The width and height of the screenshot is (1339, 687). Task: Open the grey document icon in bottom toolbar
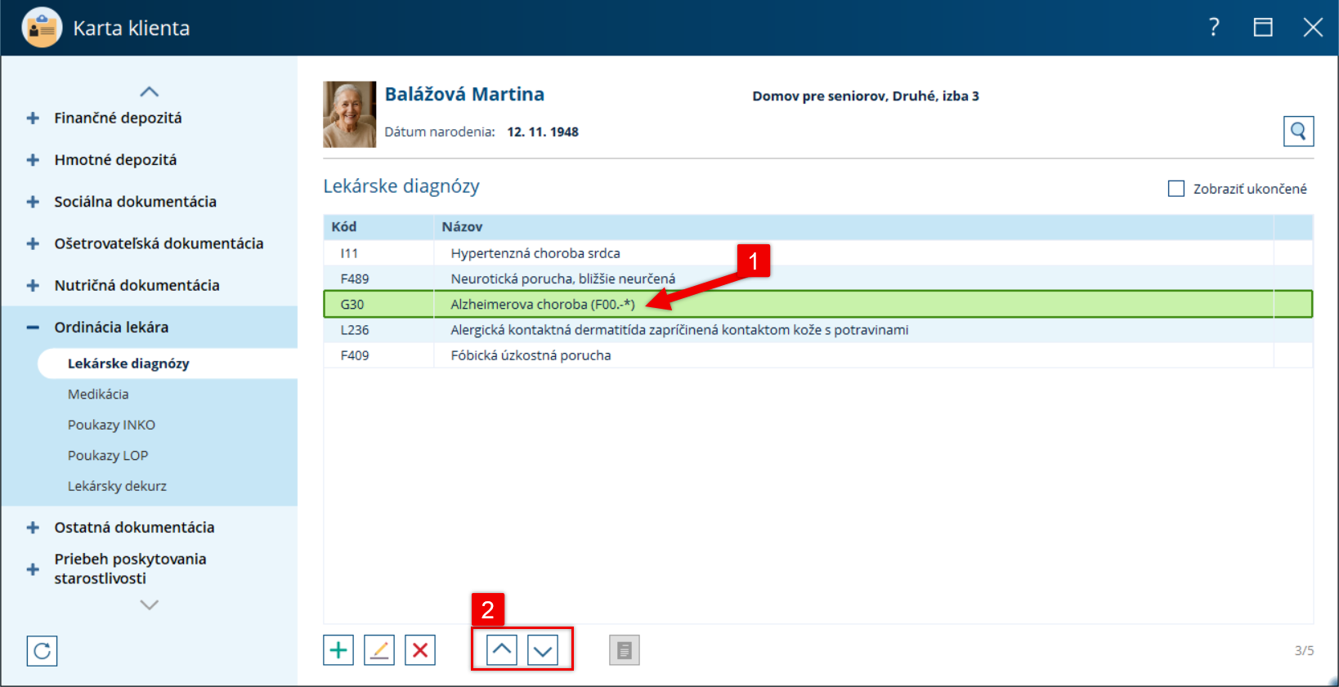[x=625, y=650]
